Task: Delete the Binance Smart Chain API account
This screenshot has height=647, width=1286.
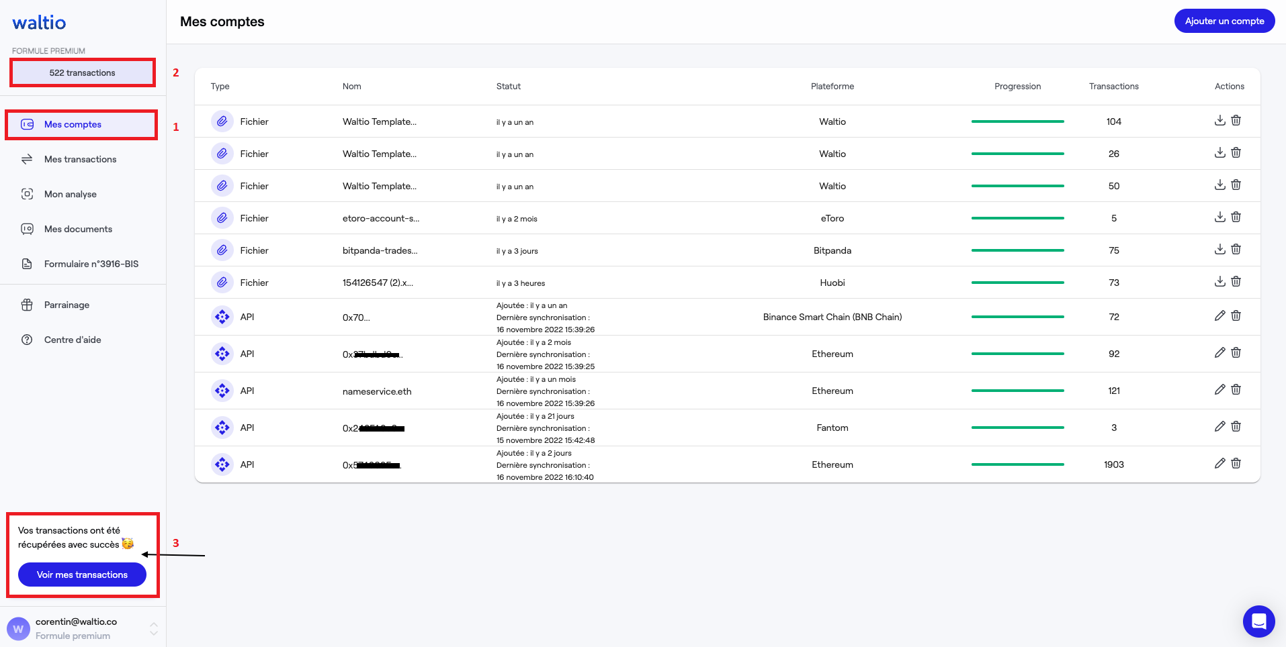Action: [1236, 315]
